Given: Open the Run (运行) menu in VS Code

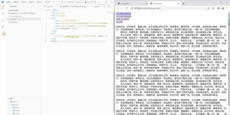Looking at the screenshot, I should pyautogui.click(x=47, y=2).
